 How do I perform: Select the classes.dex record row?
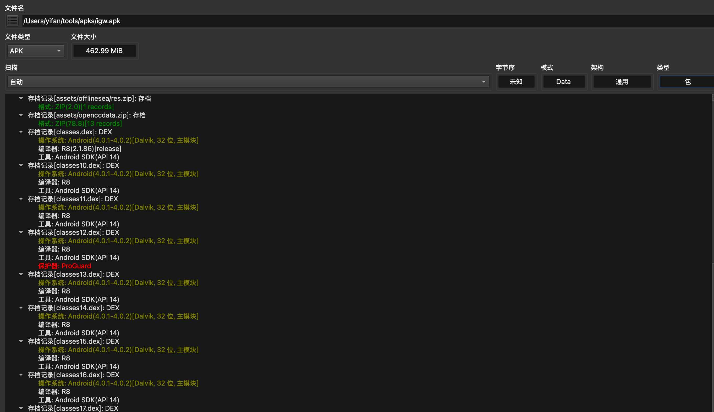70,132
